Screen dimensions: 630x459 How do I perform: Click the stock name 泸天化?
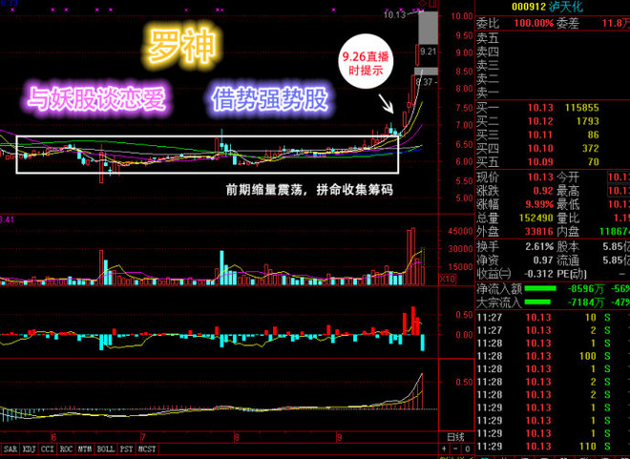click(566, 7)
